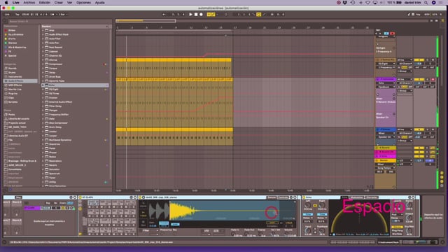Viewport: 448px width, 252px height.
Task: Expand the Audio Effect Rack folder
Action: point(43,34)
